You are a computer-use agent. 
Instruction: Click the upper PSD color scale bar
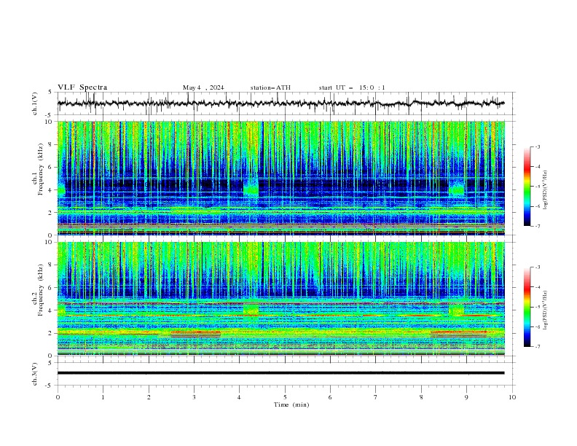tap(527, 187)
